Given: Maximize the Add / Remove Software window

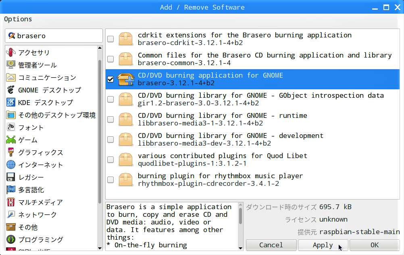Looking at the screenshot, I should (386, 7).
